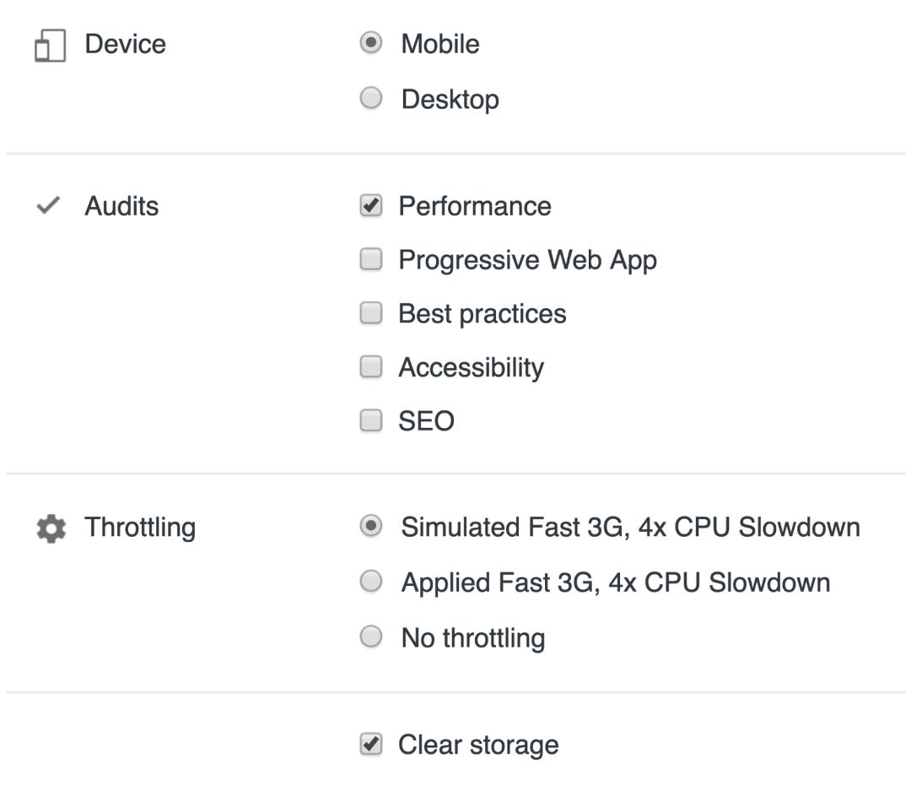
Task: Choose Applied Fast 3G throttling radio button
Action: 371,582
